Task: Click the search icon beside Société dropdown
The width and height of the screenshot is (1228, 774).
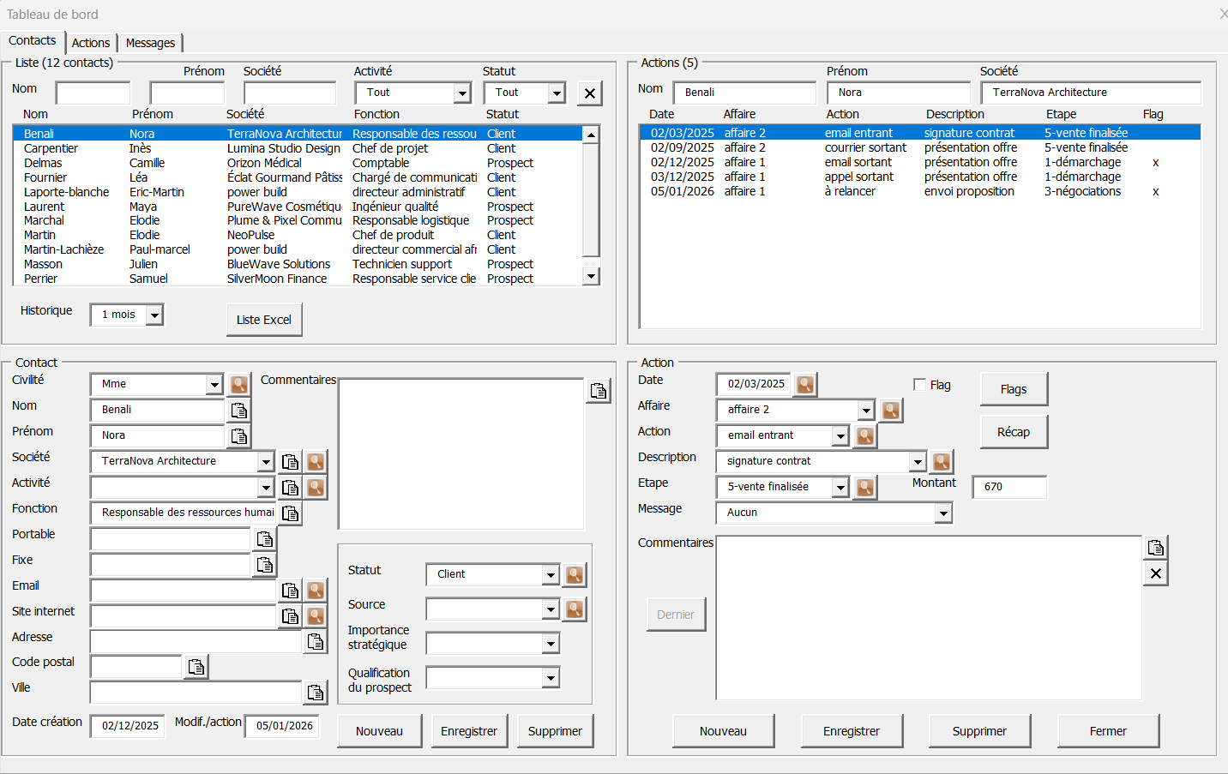Action: (316, 461)
